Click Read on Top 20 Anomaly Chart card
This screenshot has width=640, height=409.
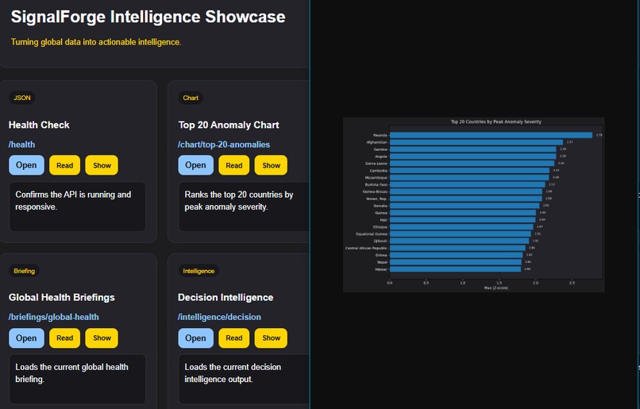point(234,165)
